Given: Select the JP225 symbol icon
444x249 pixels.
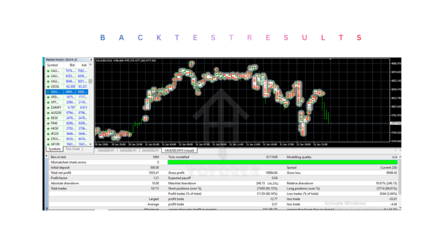Looking at the screenshot, I should (x=48, y=134).
